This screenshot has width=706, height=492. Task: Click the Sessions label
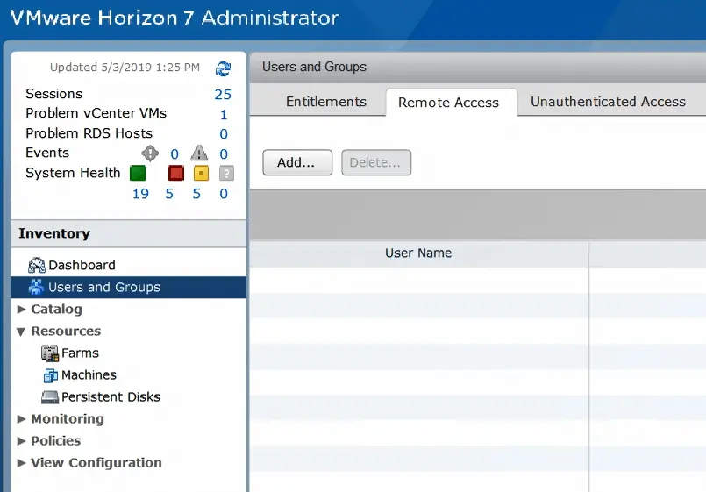click(x=54, y=94)
